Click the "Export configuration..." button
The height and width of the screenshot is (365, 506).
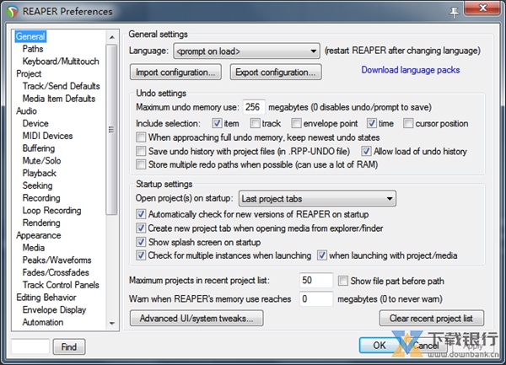click(276, 72)
